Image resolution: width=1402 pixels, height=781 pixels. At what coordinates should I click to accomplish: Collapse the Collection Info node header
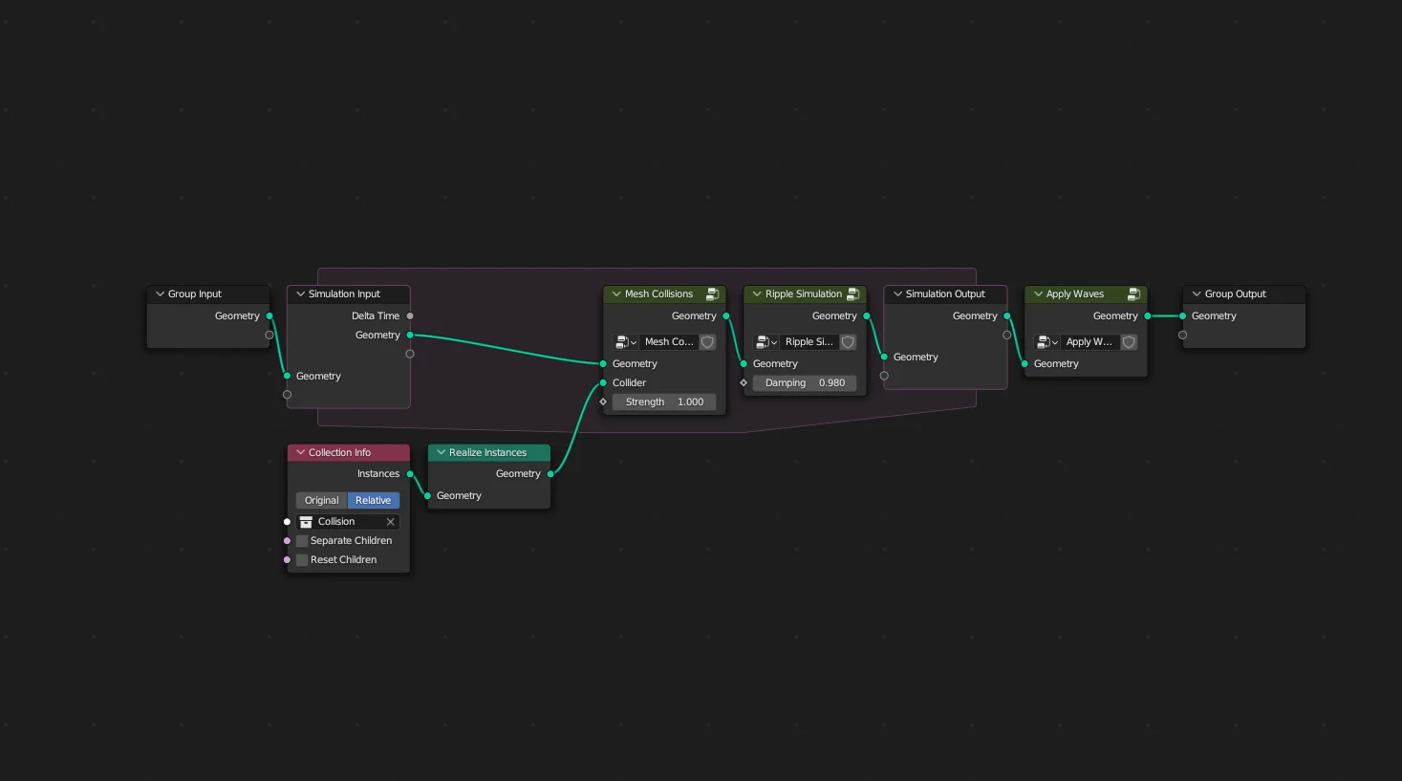pyautogui.click(x=300, y=452)
